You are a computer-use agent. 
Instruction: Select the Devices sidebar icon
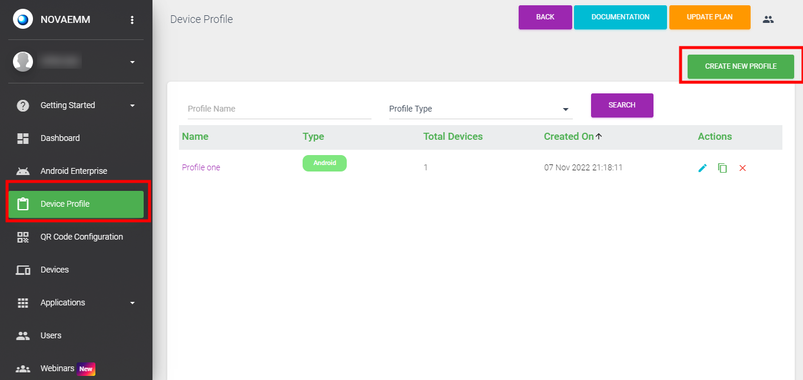coord(23,270)
